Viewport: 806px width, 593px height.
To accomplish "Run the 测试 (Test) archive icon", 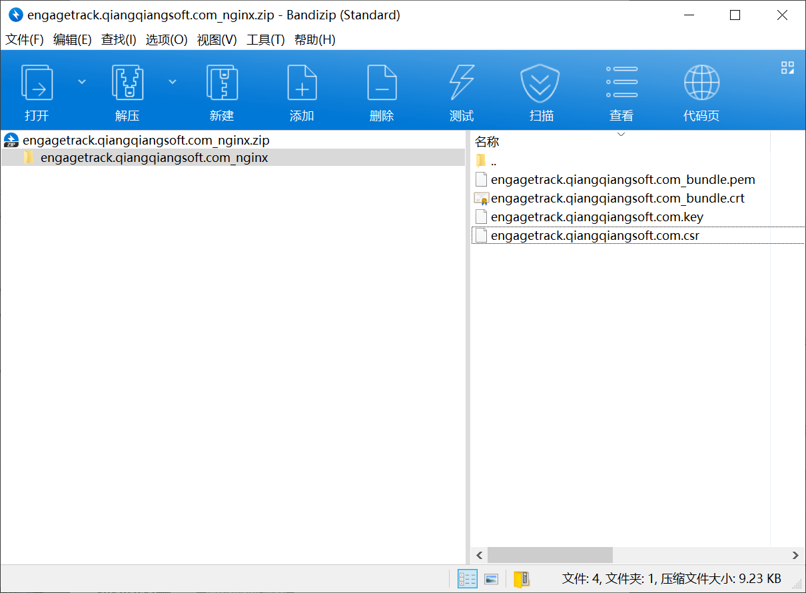I will [462, 83].
